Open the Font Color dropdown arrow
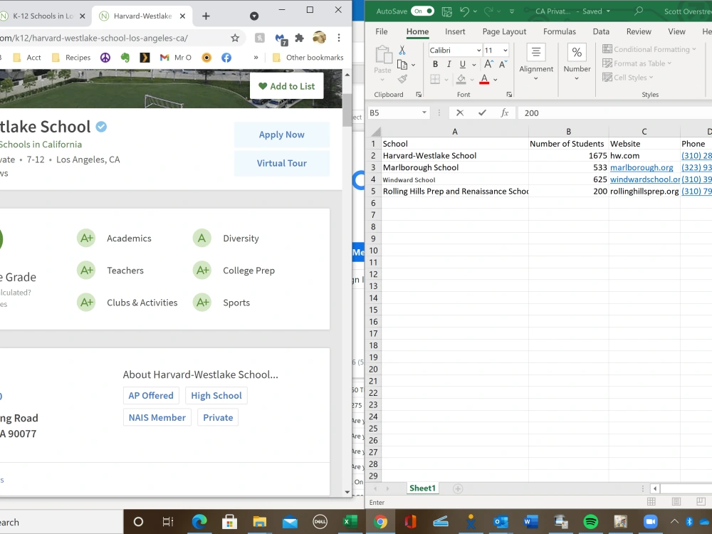 (496, 80)
